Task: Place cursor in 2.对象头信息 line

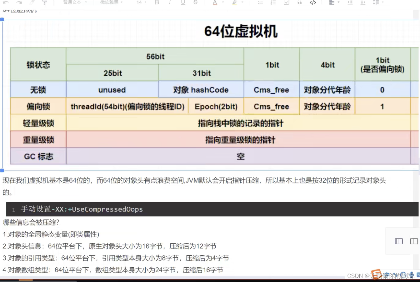Action: pyautogui.click(x=109, y=246)
